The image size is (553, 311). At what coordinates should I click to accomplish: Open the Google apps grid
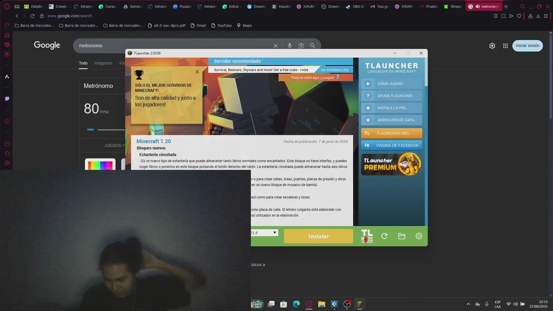point(505,45)
